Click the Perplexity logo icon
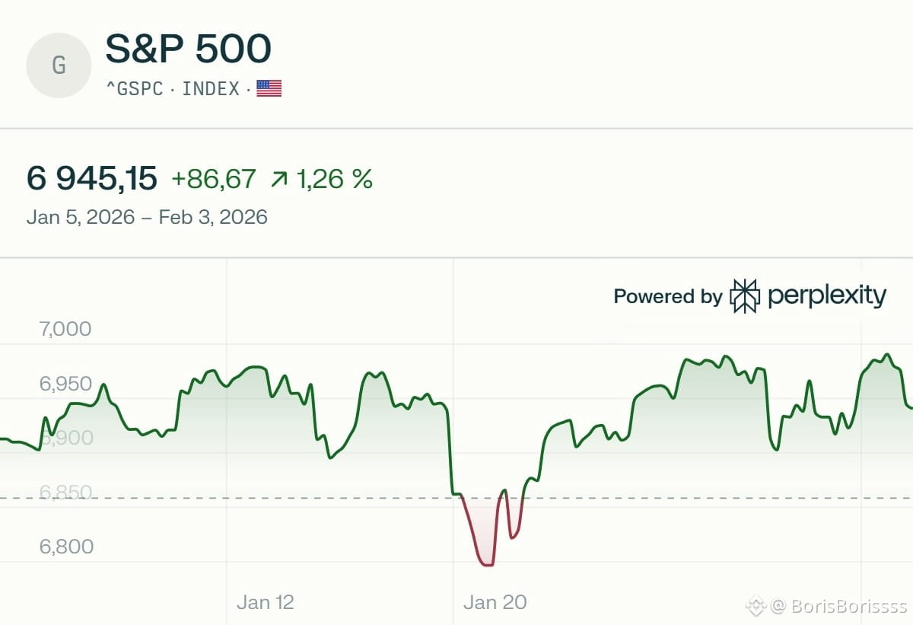The image size is (913, 625). point(744,296)
